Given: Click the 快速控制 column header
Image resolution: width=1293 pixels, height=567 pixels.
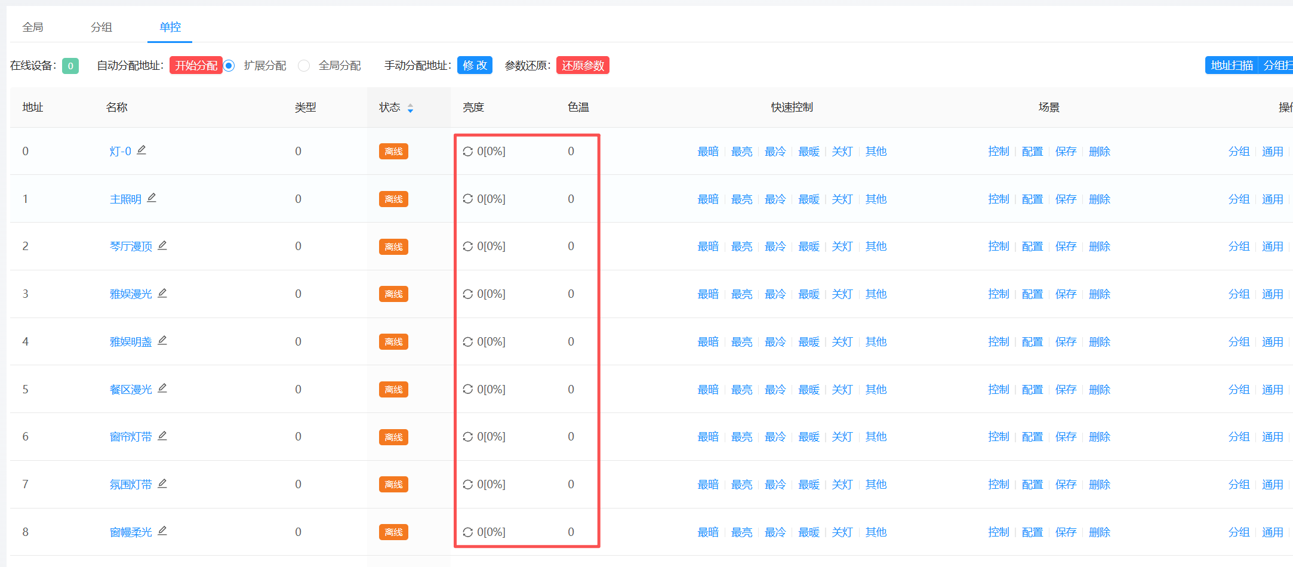Looking at the screenshot, I should [x=792, y=107].
